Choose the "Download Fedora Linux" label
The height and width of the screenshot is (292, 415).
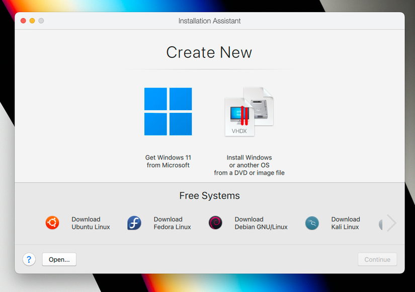click(172, 223)
